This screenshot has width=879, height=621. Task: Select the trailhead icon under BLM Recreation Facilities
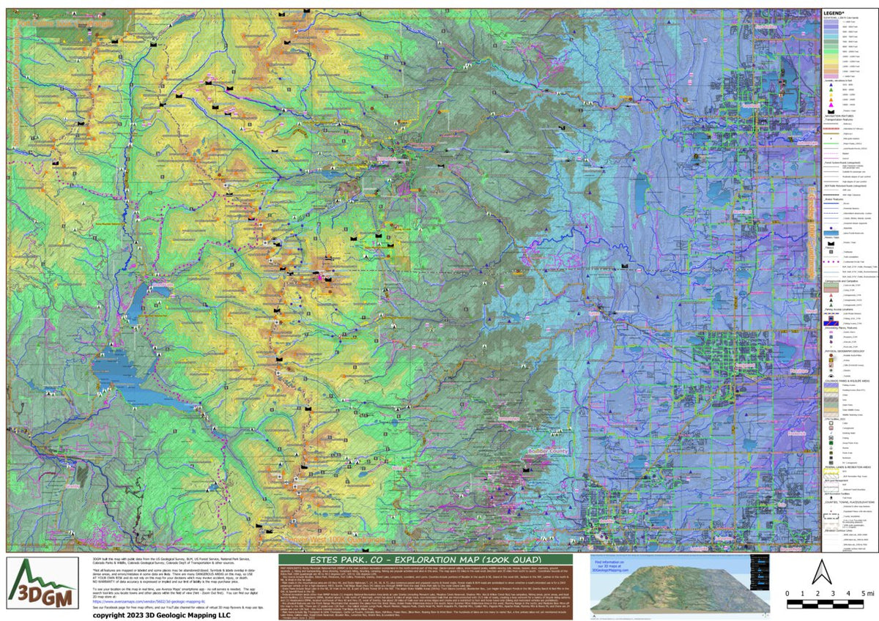(x=831, y=497)
